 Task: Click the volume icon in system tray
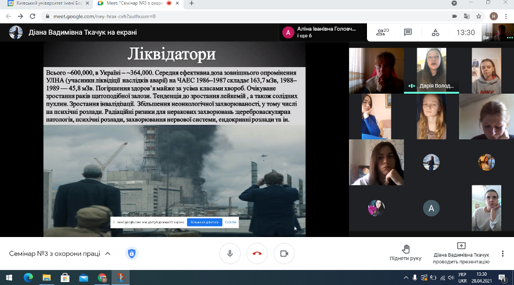[451, 278]
